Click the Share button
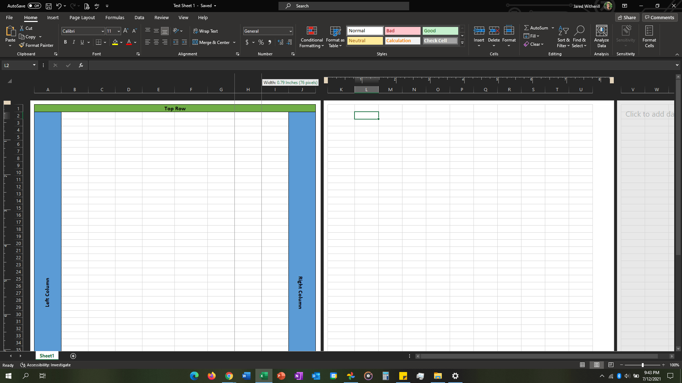The image size is (682, 383). tap(627, 17)
